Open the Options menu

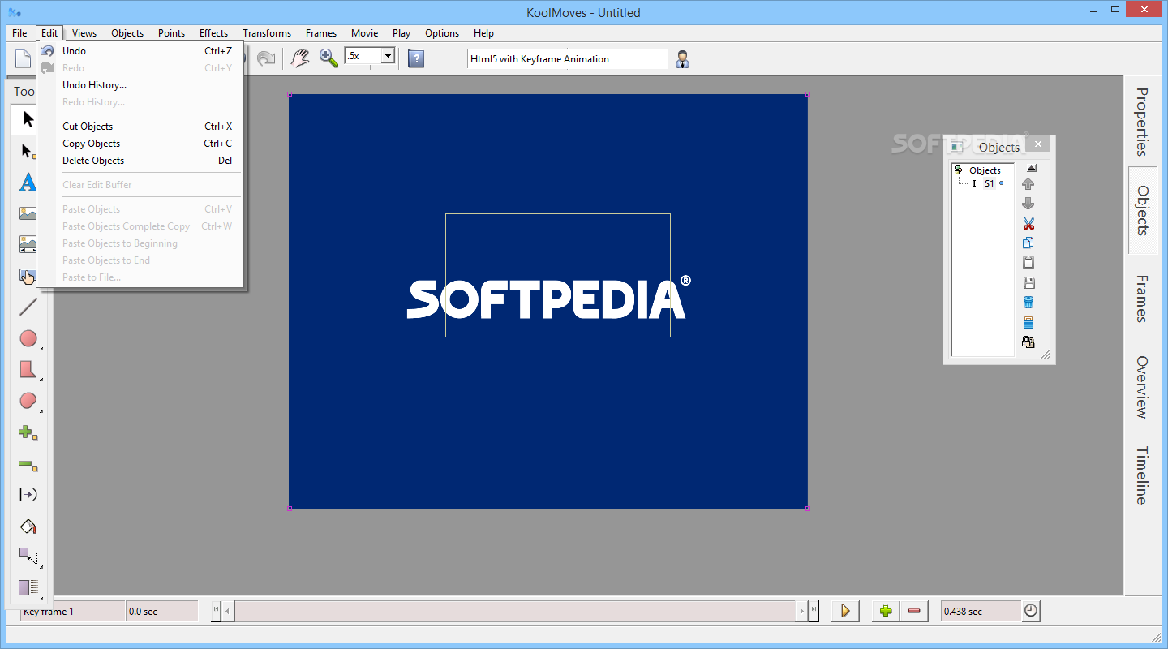tap(442, 33)
